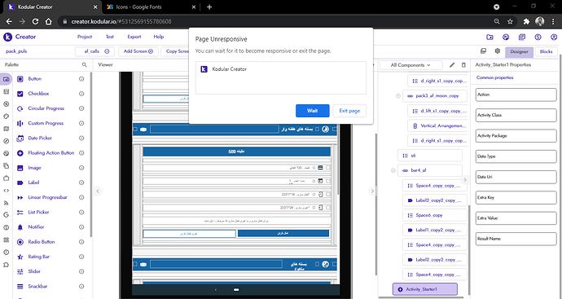This screenshot has height=299, width=562.
Task: Click the Data Uri property field
Action: 516,177
